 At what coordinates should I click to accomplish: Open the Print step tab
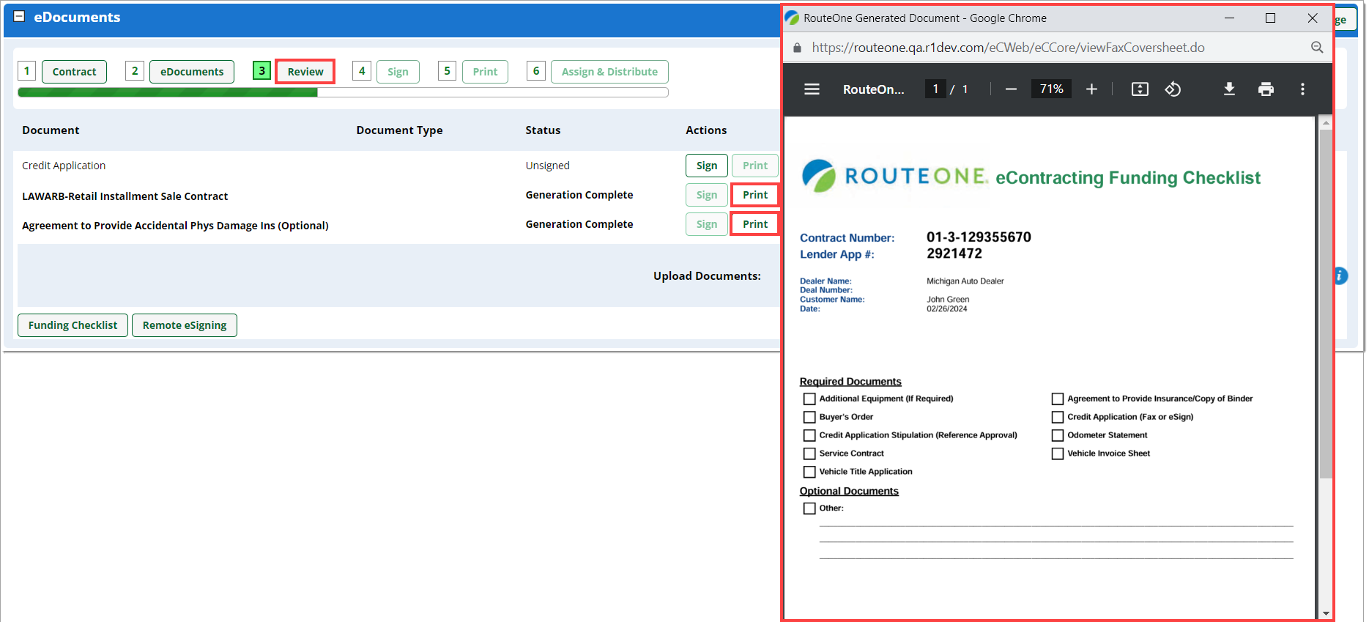coord(485,72)
